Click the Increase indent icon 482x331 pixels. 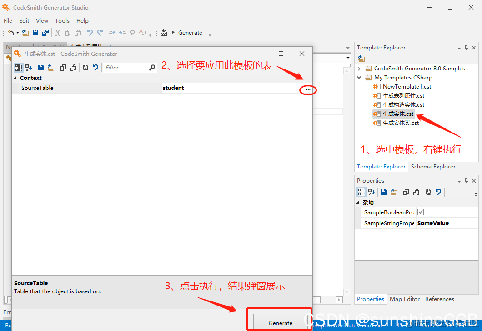click(x=122, y=33)
